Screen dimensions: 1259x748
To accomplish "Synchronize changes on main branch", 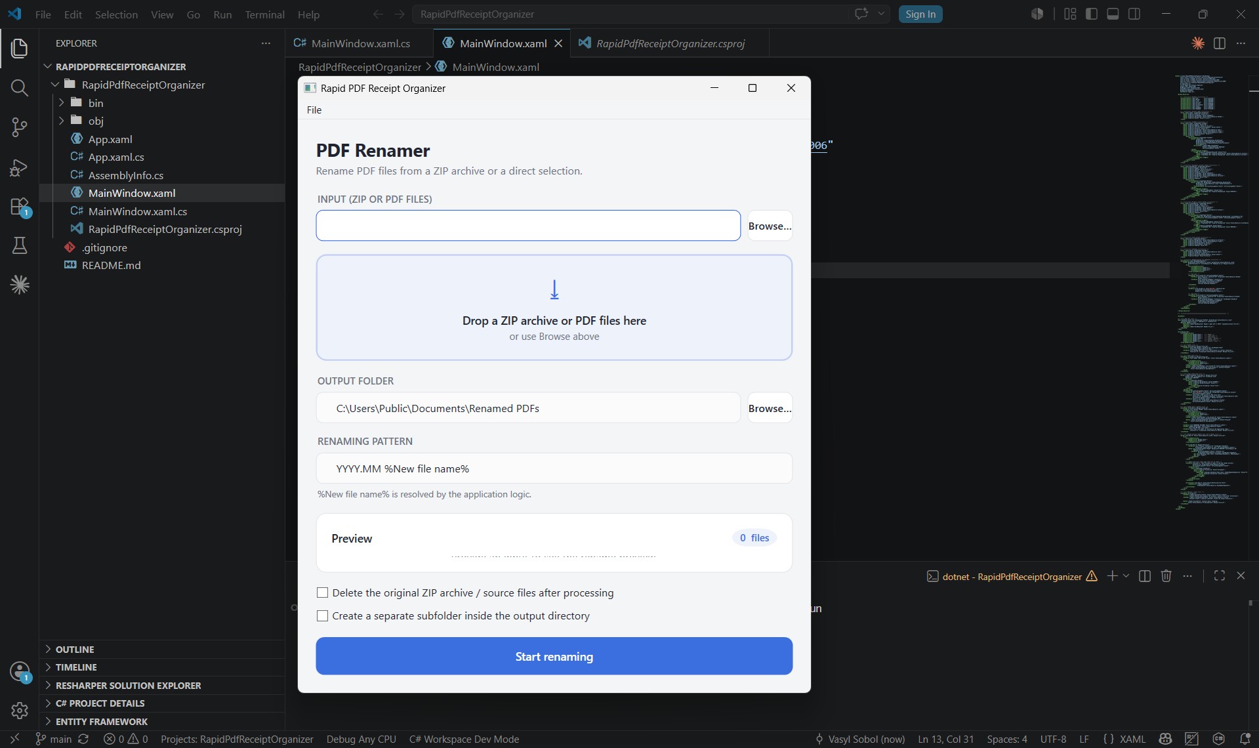I will pyautogui.click(x=83, y=739).
